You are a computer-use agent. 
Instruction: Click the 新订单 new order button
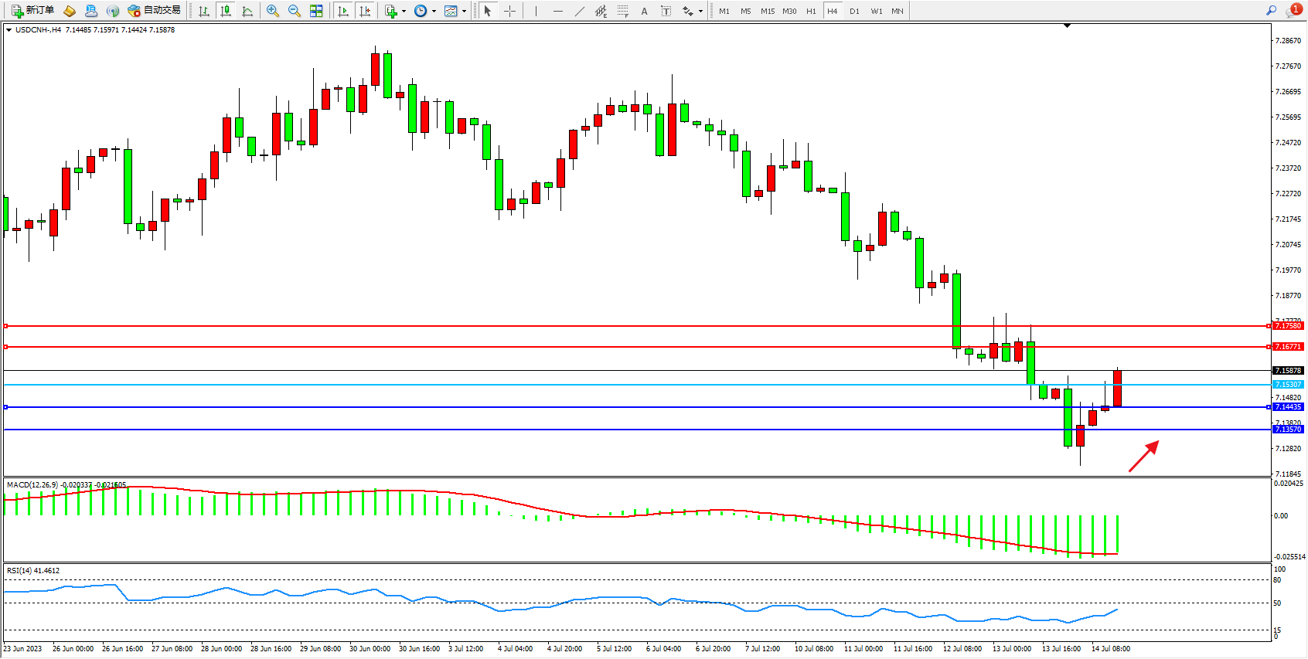coord(32,10)
